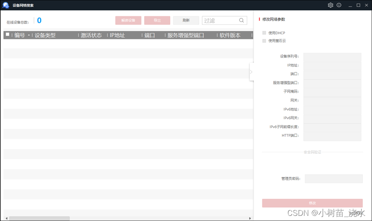The width and height of the screenshot is (372, 221).
Task: Minimize the device search window
Action: tap(350, 6)
